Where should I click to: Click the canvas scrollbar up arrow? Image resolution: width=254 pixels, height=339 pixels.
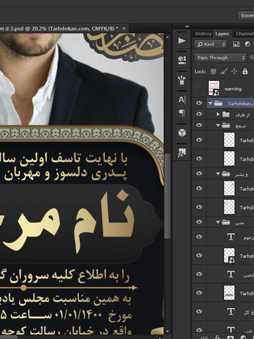coord(167,37)
